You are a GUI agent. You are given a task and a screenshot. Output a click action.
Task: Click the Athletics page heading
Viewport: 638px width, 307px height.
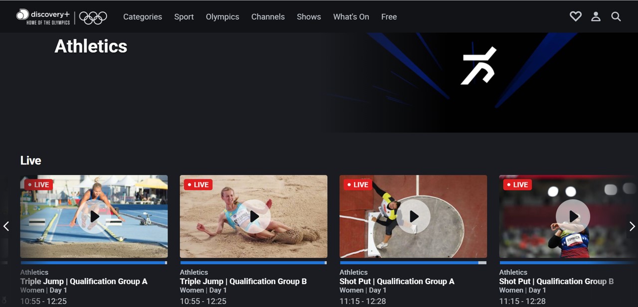tap(91, 46)
